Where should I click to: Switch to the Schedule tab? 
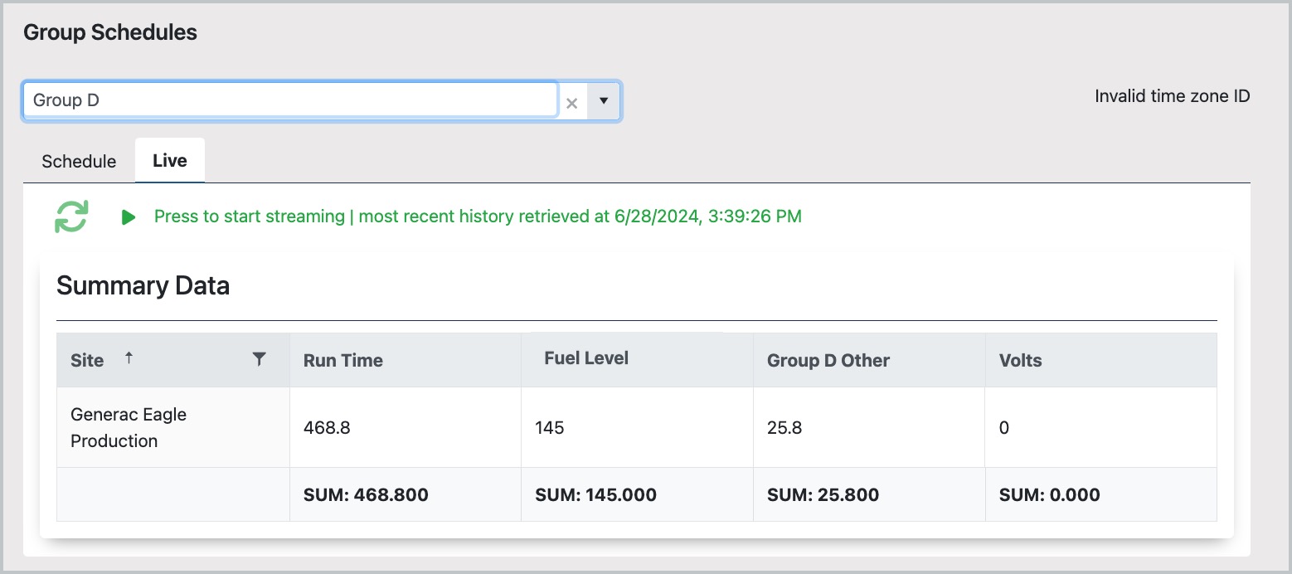pos(79,161)
